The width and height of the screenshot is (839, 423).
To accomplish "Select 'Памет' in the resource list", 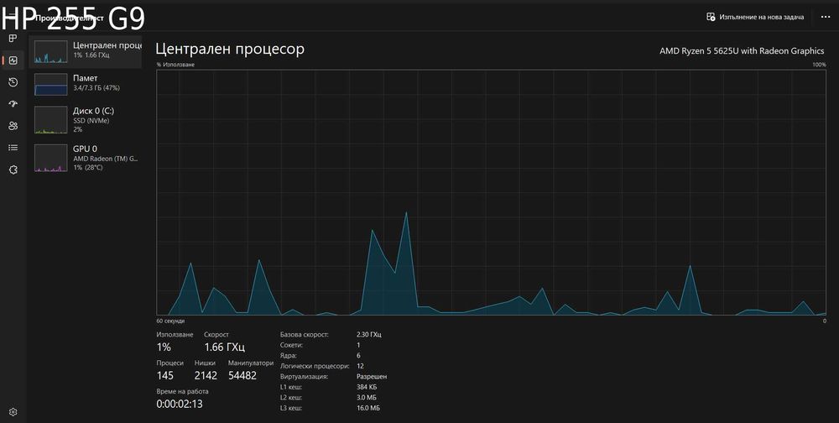I will click(86, 84).
